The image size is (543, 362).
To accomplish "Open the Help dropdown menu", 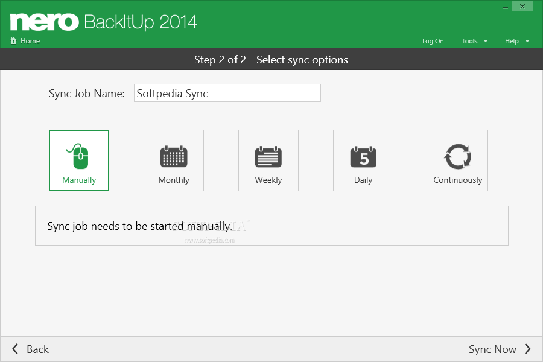I will pyautogui.click(x=517, y=41).
